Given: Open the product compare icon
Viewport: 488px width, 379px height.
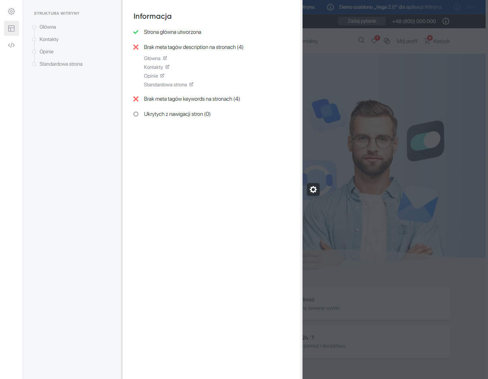Looking at the screenshot, I should (387, 41).
